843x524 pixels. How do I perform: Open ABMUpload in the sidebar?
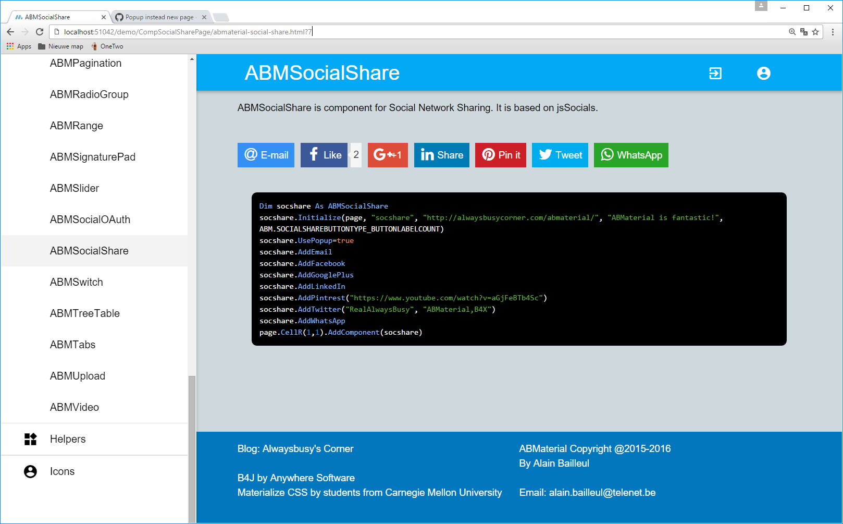(94, 376)
